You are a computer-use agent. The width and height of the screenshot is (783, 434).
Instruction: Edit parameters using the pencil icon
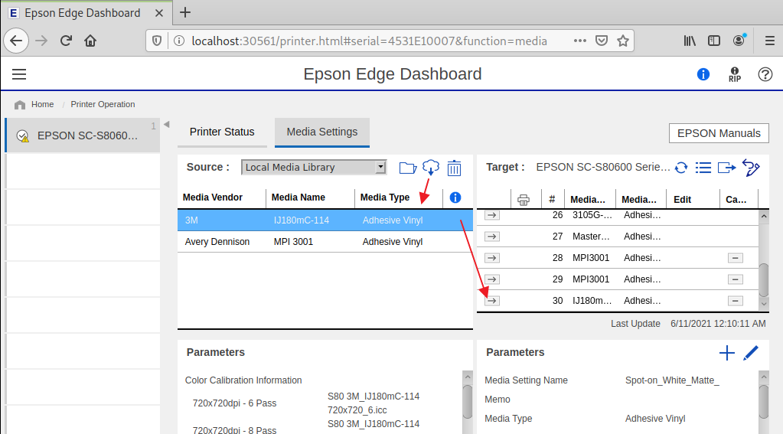click(x=751, y=353)
